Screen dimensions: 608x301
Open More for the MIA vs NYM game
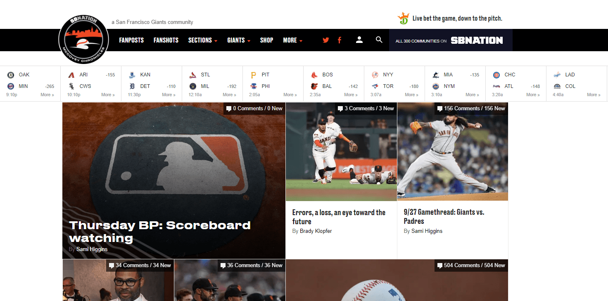pos(473,95)
